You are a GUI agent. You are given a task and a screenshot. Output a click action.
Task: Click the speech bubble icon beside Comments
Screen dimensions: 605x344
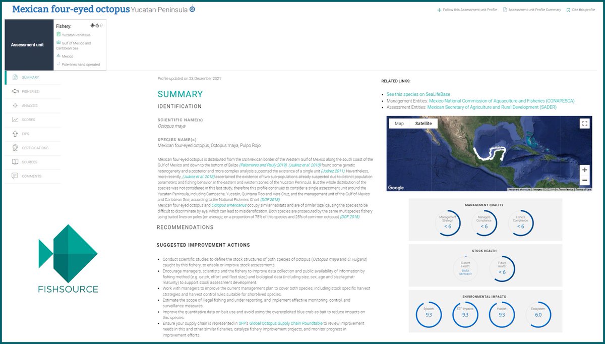point(15,176)
